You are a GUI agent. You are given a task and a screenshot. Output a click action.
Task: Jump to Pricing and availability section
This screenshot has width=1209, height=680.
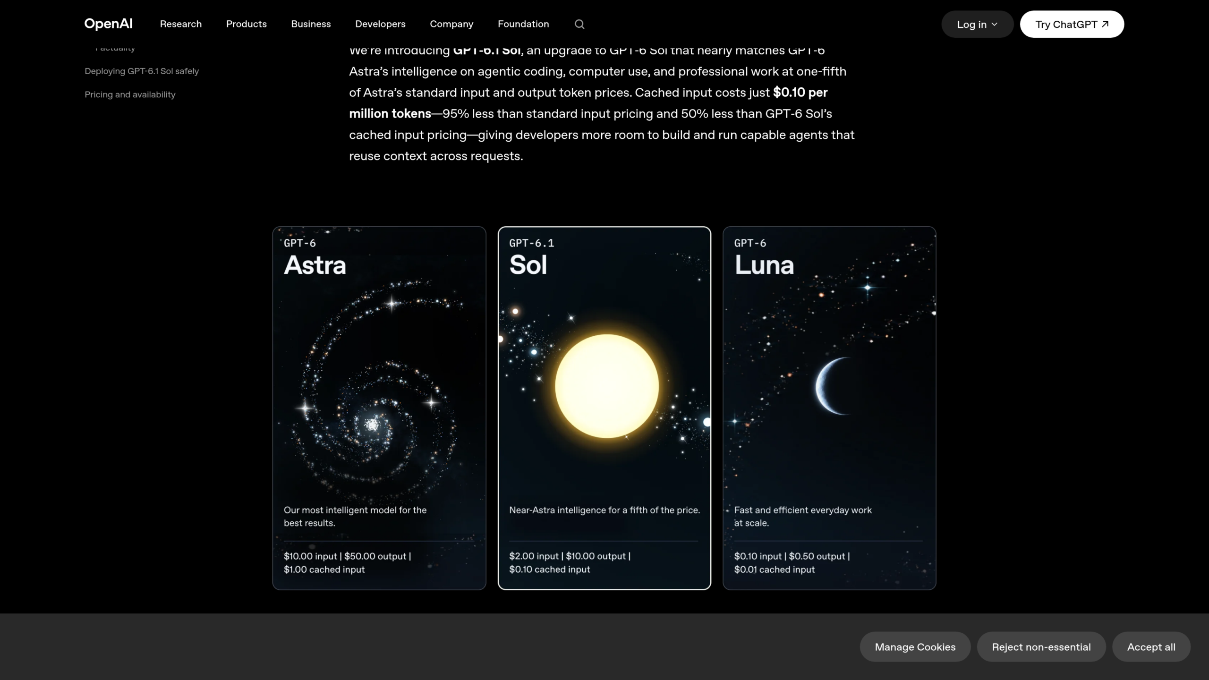tap(130, 94)
